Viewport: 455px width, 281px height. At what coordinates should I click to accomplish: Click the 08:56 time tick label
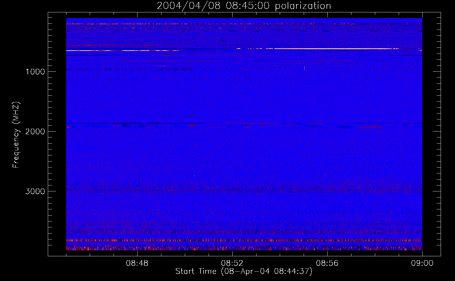[x=327, y=263]
